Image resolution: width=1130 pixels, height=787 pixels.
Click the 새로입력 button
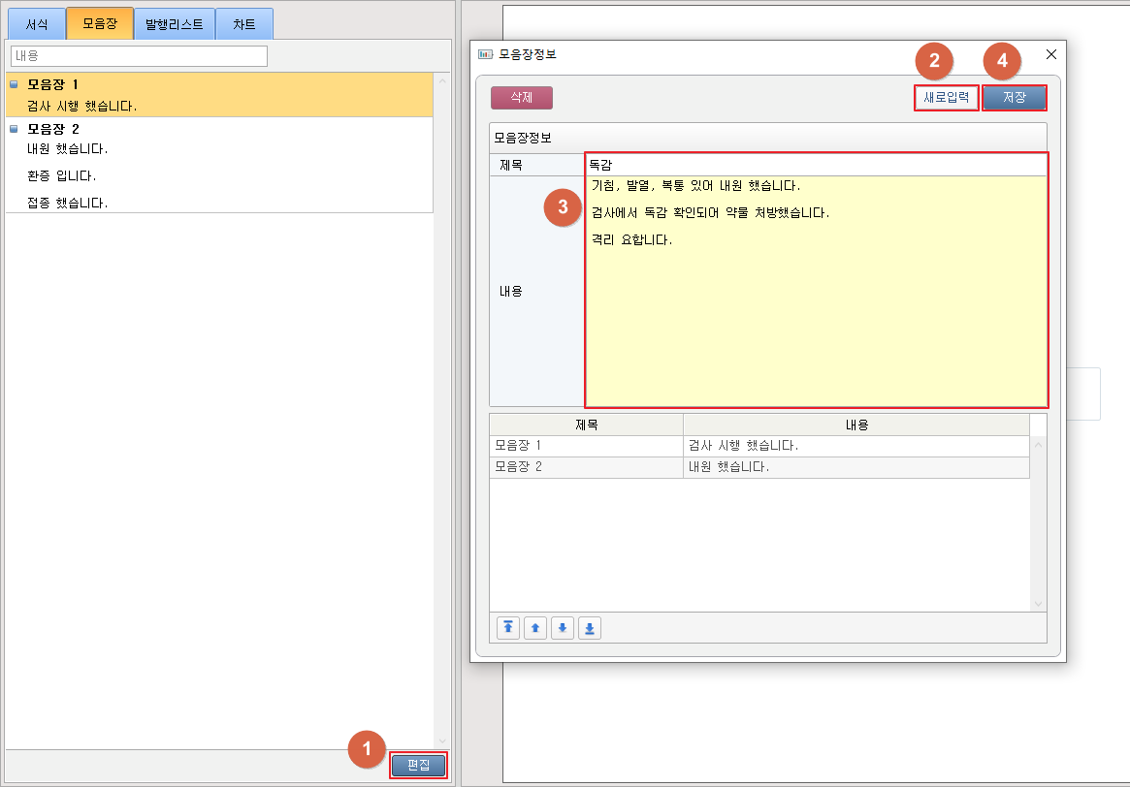click(946, 98)
